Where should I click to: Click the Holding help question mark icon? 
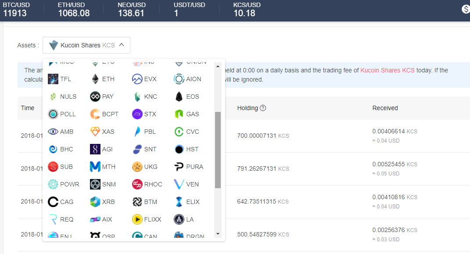[x=263, y=108]
